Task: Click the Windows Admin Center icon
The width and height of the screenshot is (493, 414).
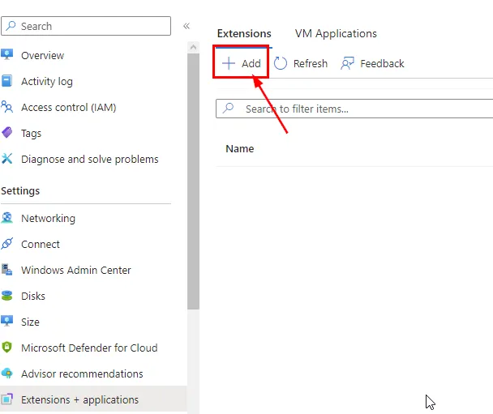Action: click(x=7, y=270)
